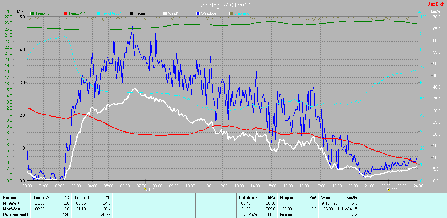Click the wind gust time '06:30'

(x=328, y=209)
